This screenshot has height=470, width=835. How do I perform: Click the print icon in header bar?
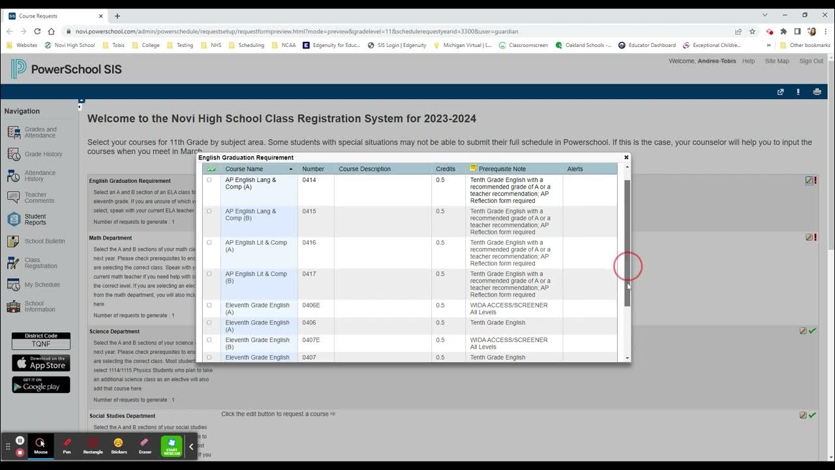coord(817,92)
